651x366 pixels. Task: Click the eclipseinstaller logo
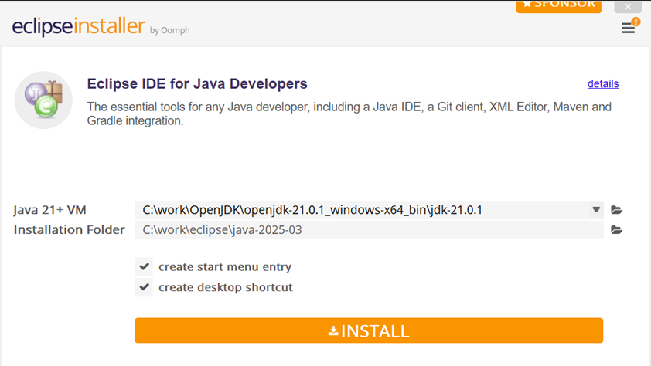click(x=79, y=26)
